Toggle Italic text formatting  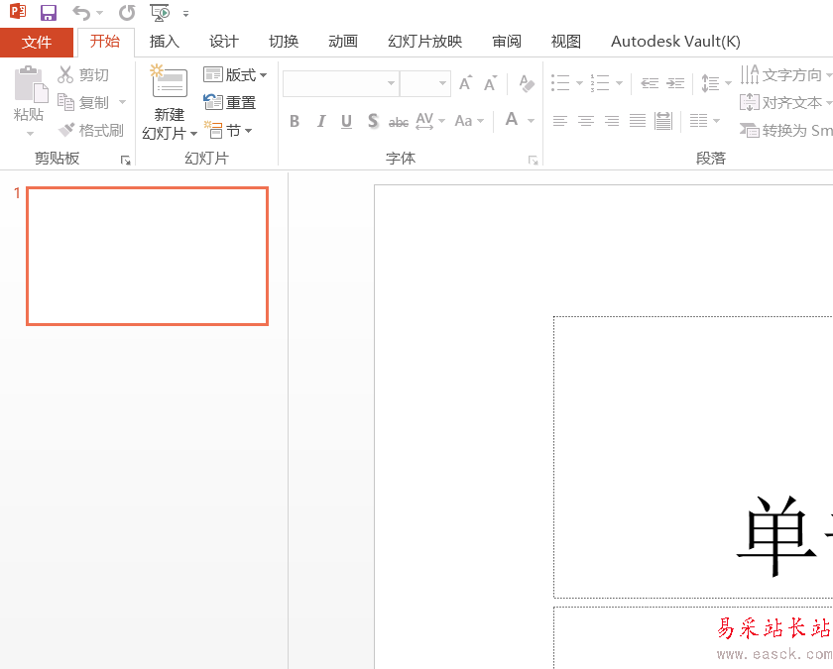(x=320, y=121)
